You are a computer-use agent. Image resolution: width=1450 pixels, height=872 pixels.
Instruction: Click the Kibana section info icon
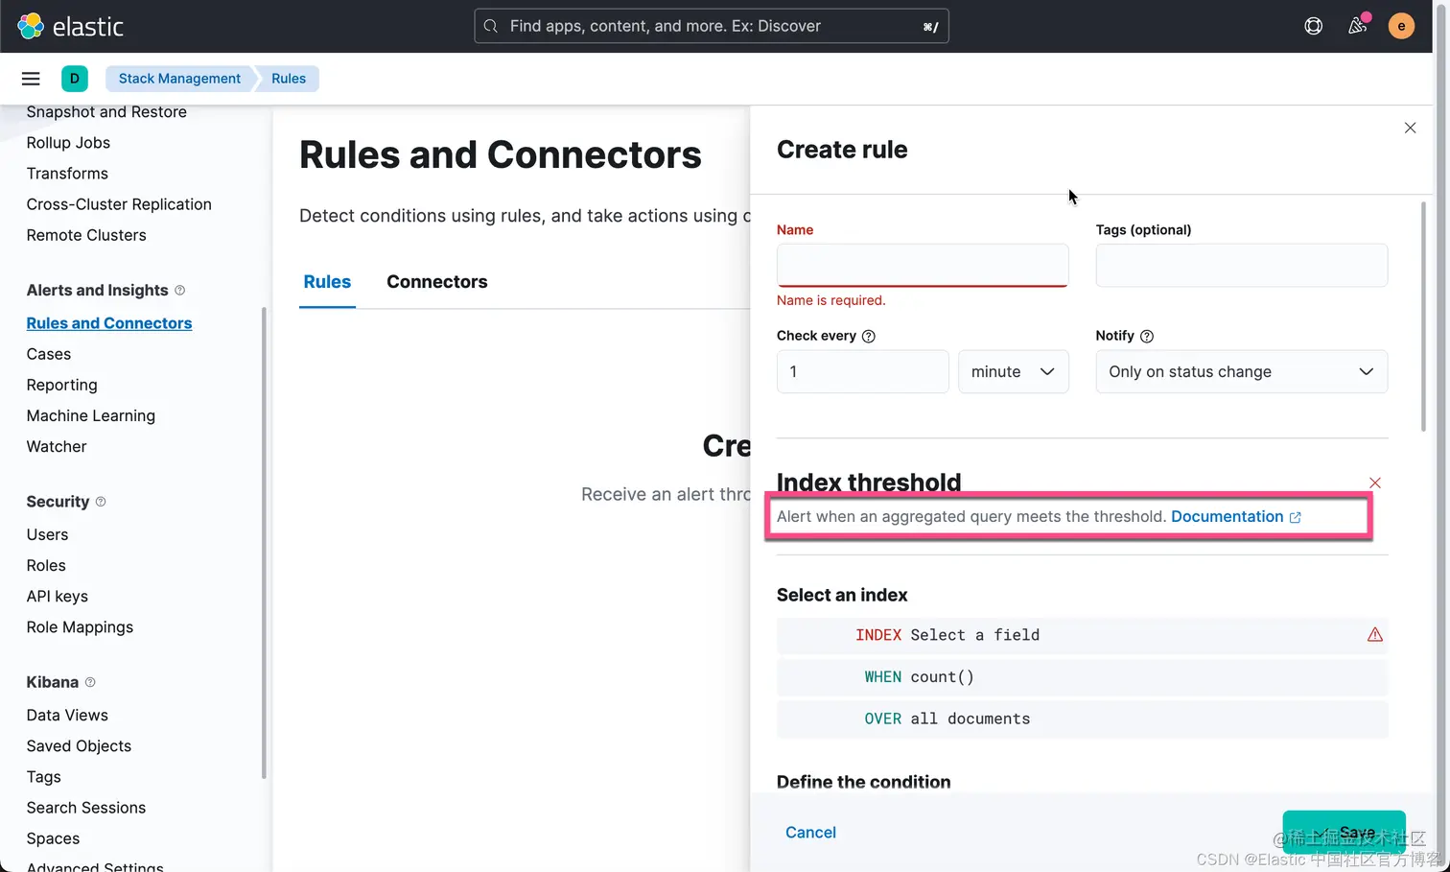(x=90, y=682)
